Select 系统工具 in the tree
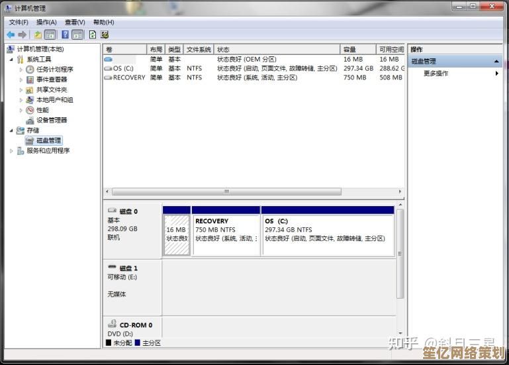Image resolution: width=509 pixels, height=365 pixels. coord(39,59)
